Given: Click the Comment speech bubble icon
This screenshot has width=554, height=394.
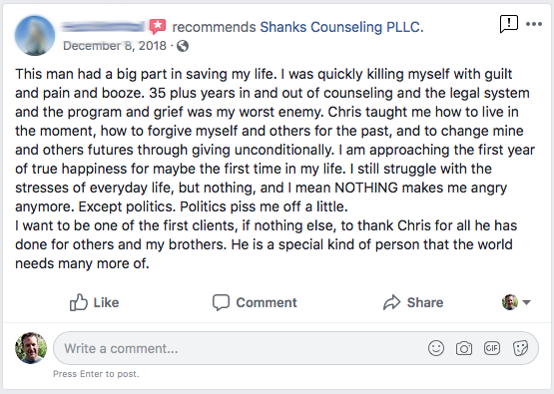Looking at the screenshot, I should [221, 302].
